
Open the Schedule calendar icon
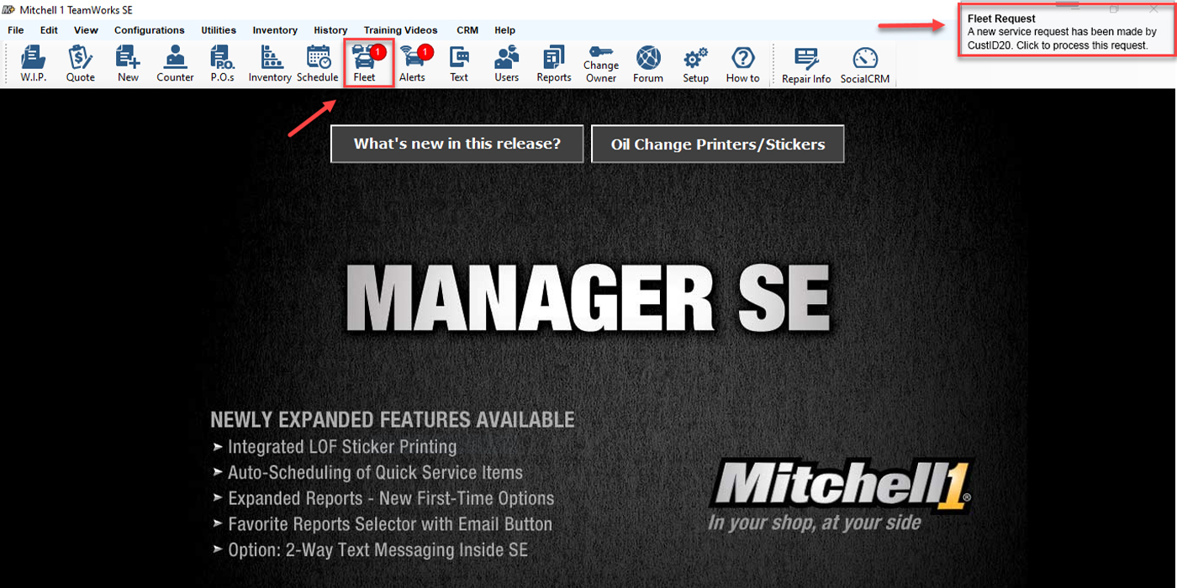pos(318,65)
